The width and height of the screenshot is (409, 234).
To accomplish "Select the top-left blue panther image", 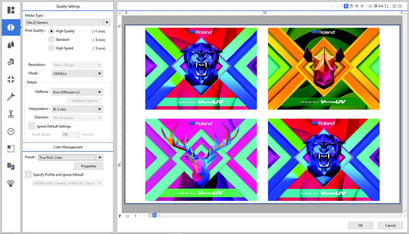I will point(201,69).
